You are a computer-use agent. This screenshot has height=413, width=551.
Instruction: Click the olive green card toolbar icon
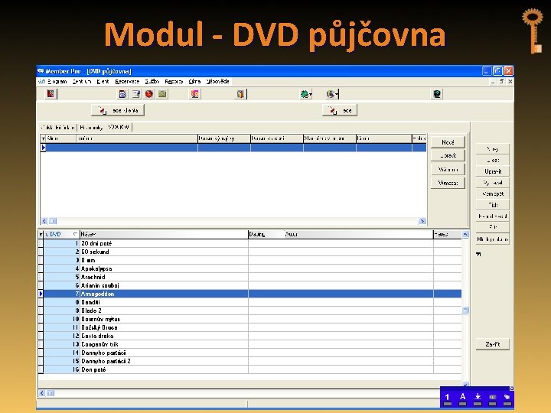pyautogui.click(x=162, y=94)
